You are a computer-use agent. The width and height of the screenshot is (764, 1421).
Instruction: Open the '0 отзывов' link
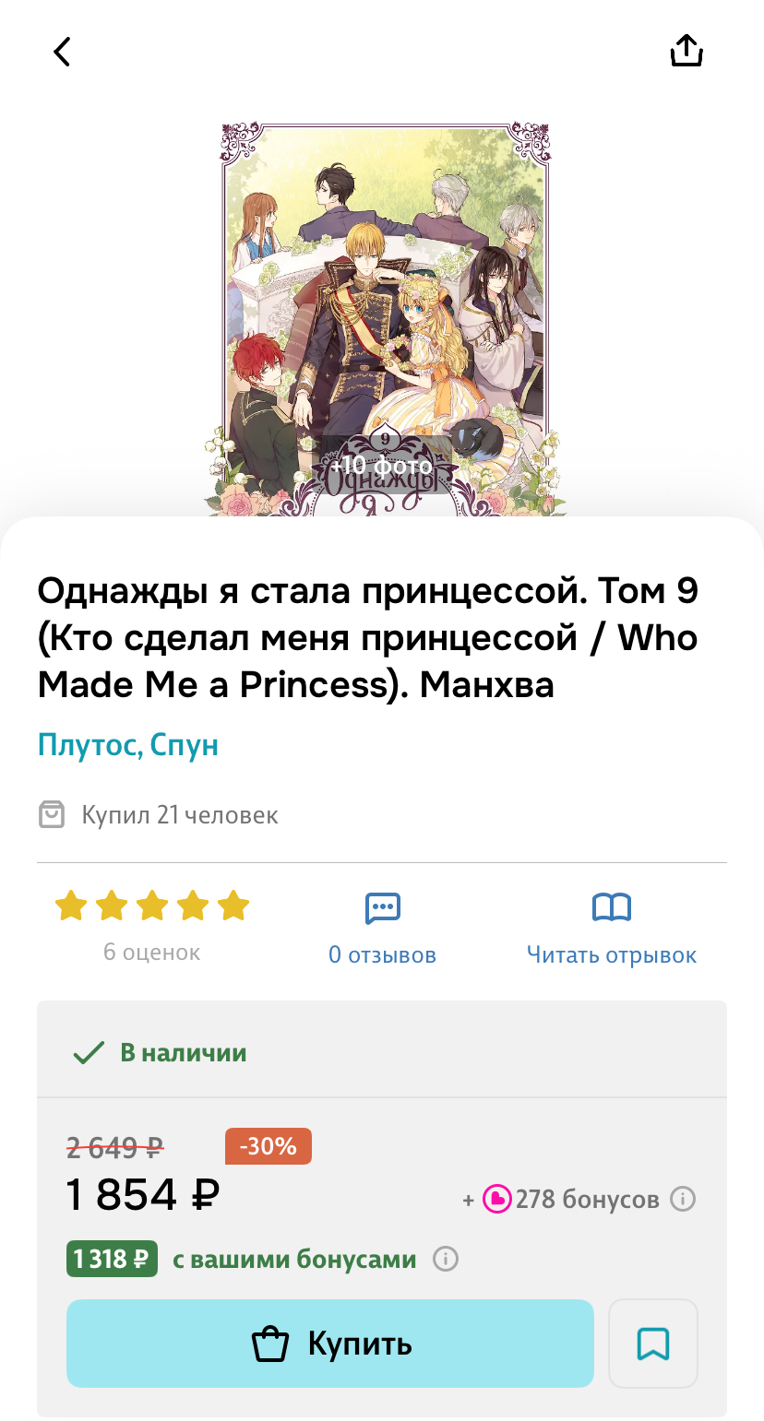382,955
